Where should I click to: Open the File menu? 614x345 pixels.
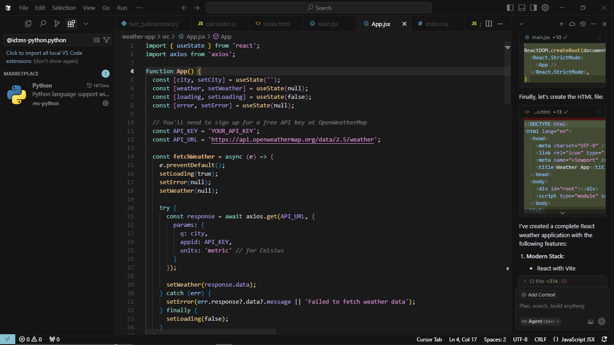[x=23, y=8]
